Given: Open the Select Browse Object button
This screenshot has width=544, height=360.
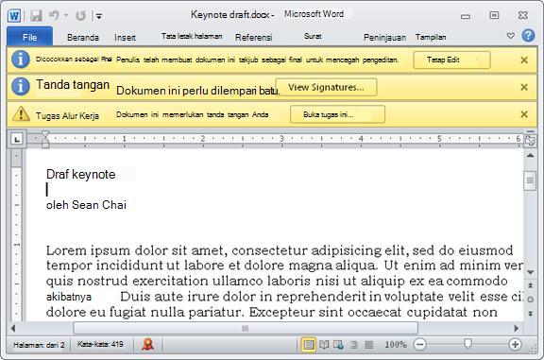Looking at the screenshot, I should [530, 300].
